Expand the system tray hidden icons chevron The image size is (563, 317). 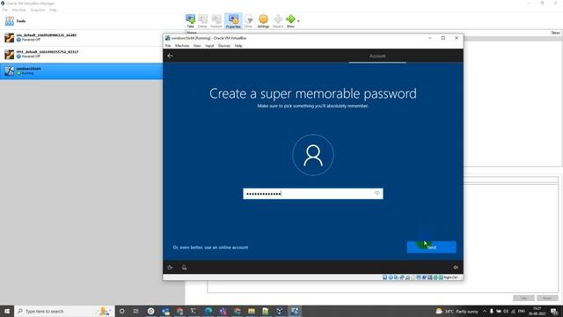[485, 311]
